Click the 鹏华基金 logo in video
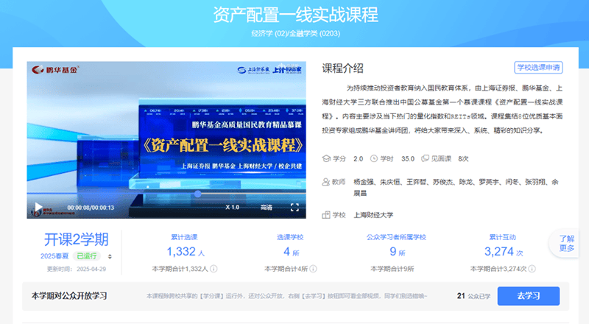The image size is (589, 324). [54, 69]
